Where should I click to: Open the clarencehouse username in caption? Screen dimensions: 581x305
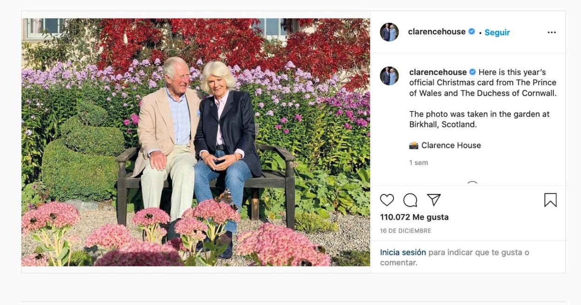pos(438,72)
